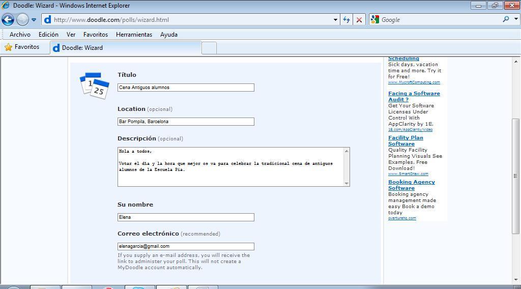This screenshot has height=289, width=521.
Task: Click the Doodle calendar icon
Action: 95,85
